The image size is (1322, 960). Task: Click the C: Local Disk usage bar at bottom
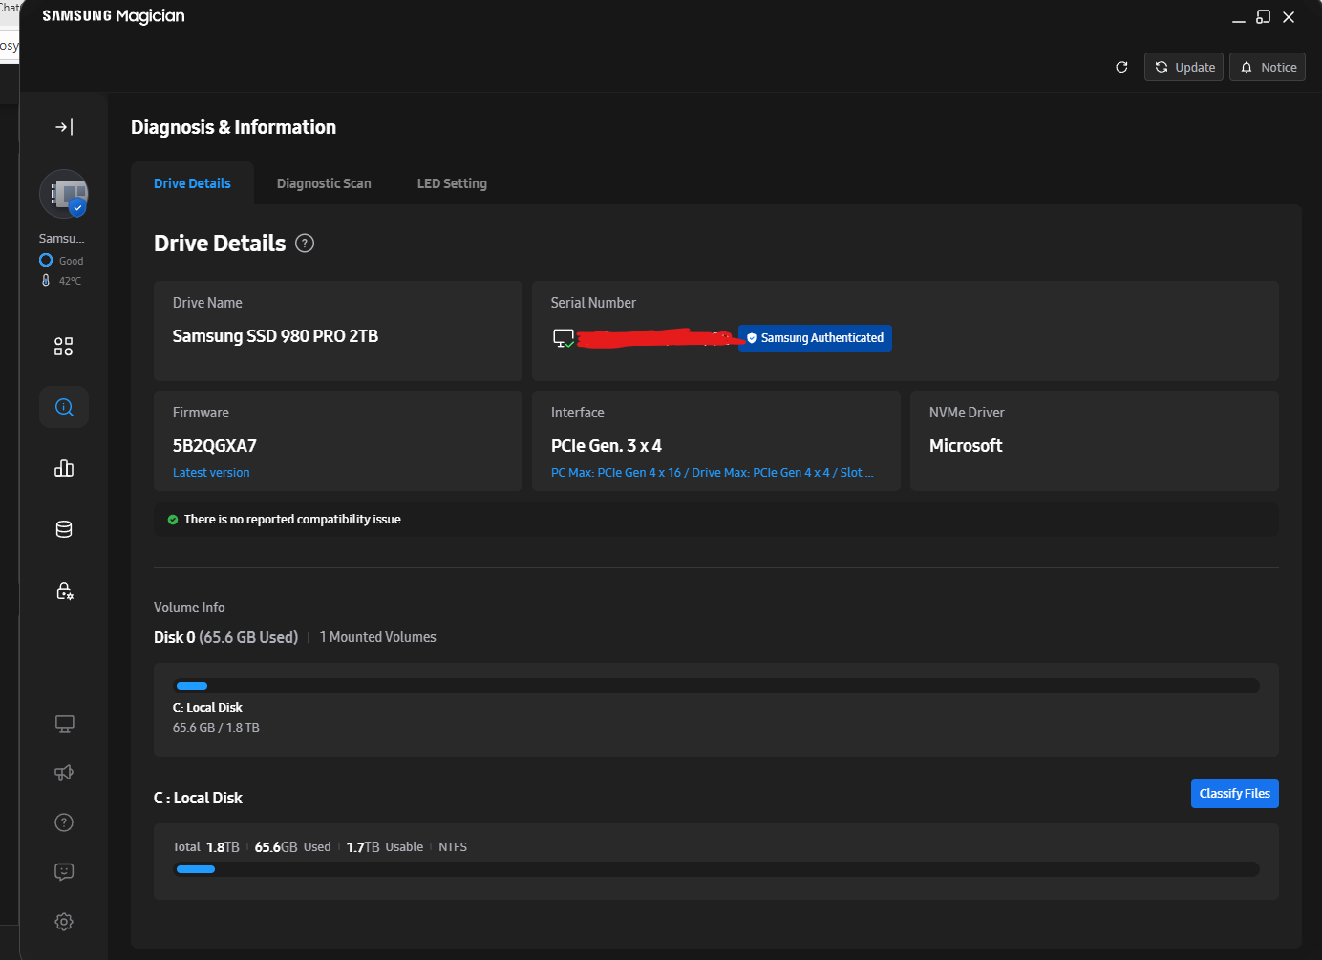(x=716, y=869)
